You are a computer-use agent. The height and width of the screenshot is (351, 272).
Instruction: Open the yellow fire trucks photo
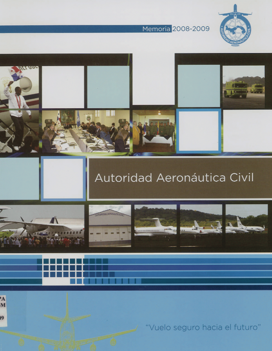[243, 87]
